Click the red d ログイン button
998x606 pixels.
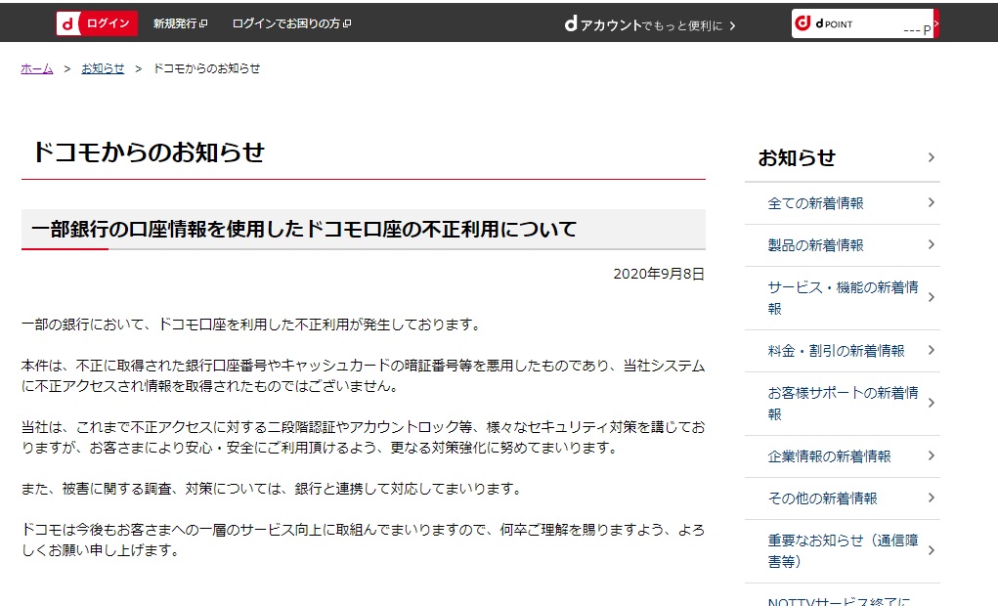(97, 23)
